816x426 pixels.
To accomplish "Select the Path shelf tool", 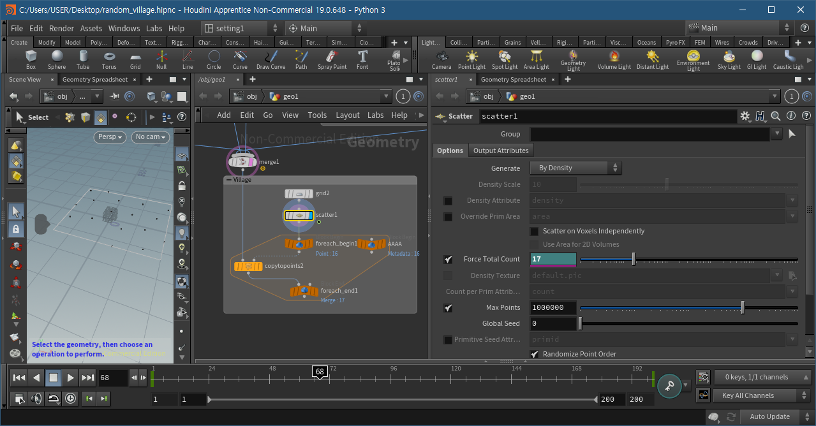I will [301, 60].
